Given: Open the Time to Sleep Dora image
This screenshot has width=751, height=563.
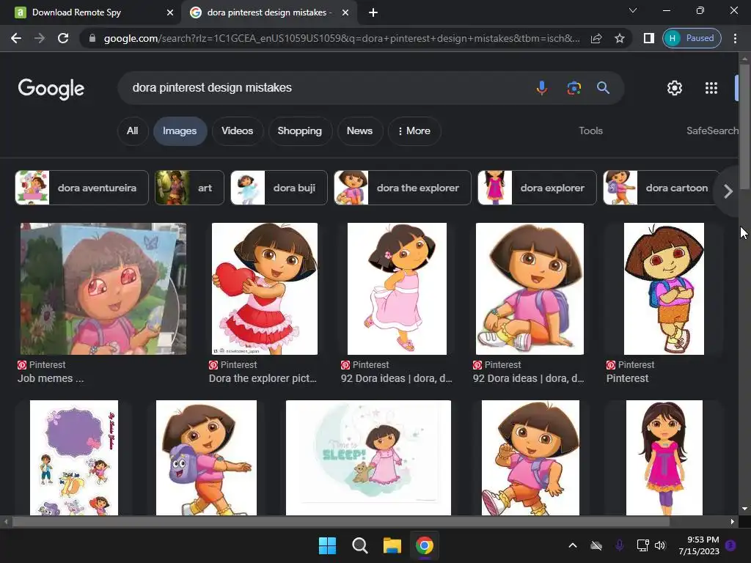Looking at the screenshot, I should (x=368, y=457).
